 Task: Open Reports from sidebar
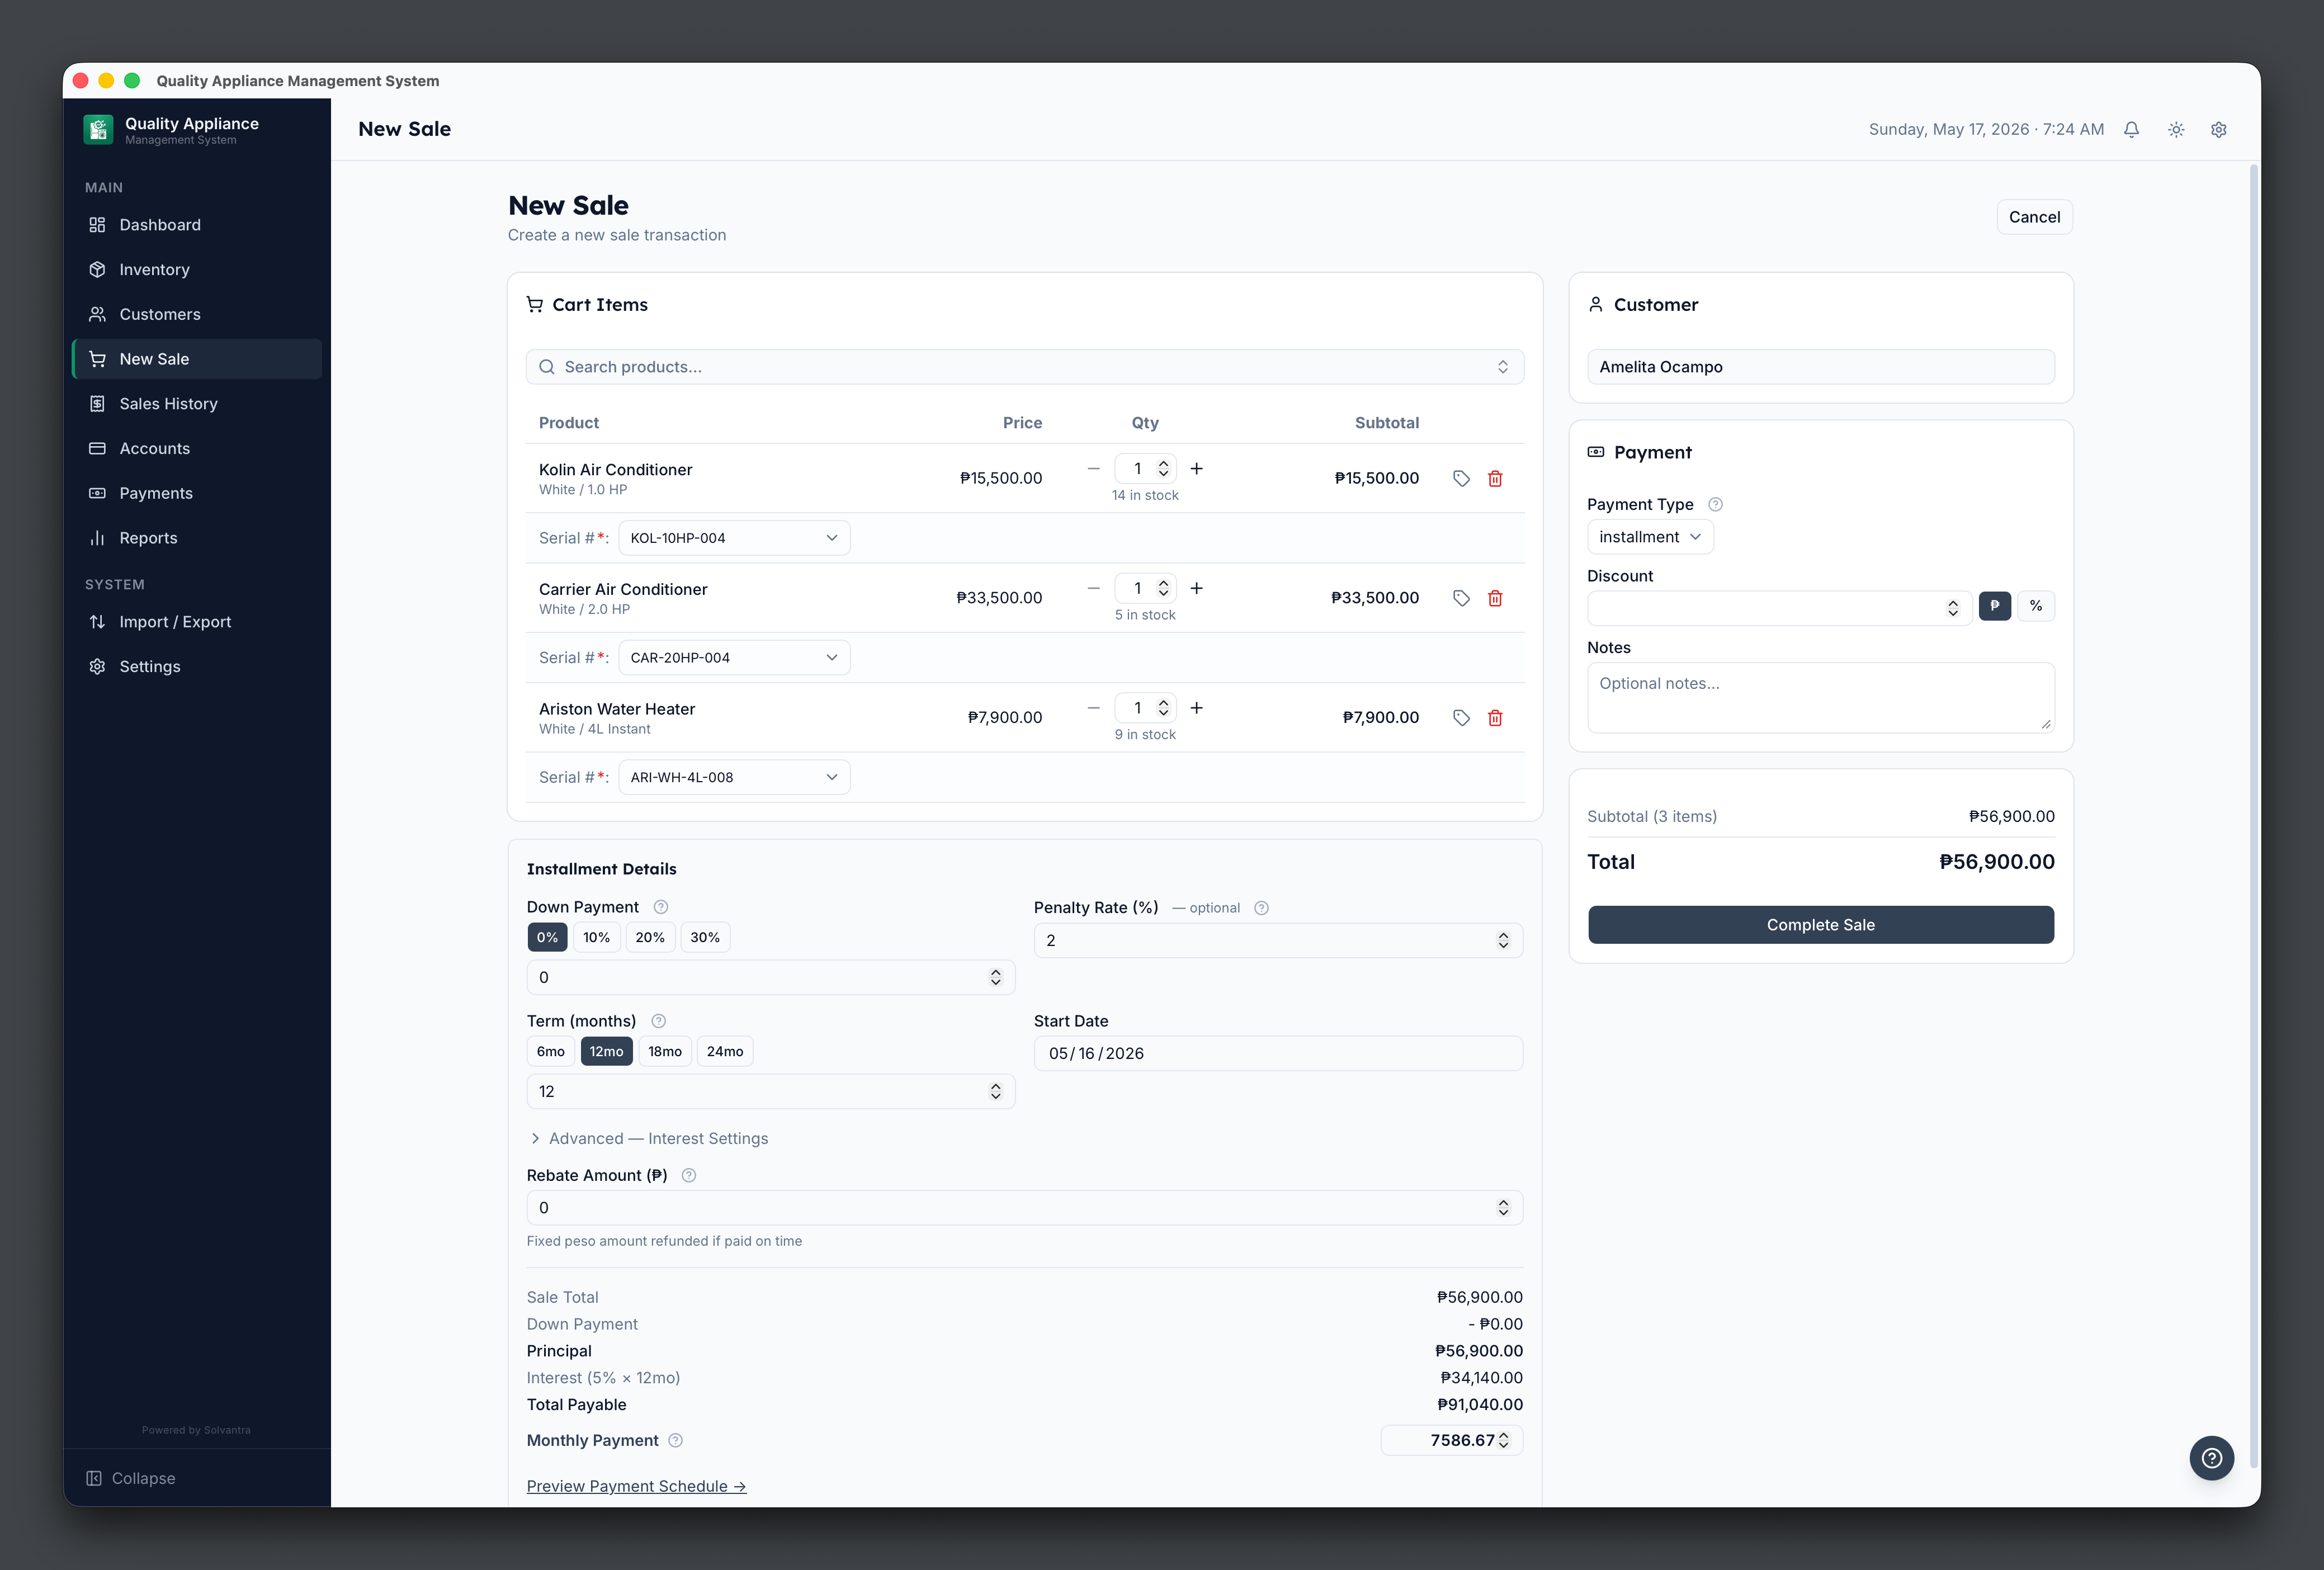point(197,538)
